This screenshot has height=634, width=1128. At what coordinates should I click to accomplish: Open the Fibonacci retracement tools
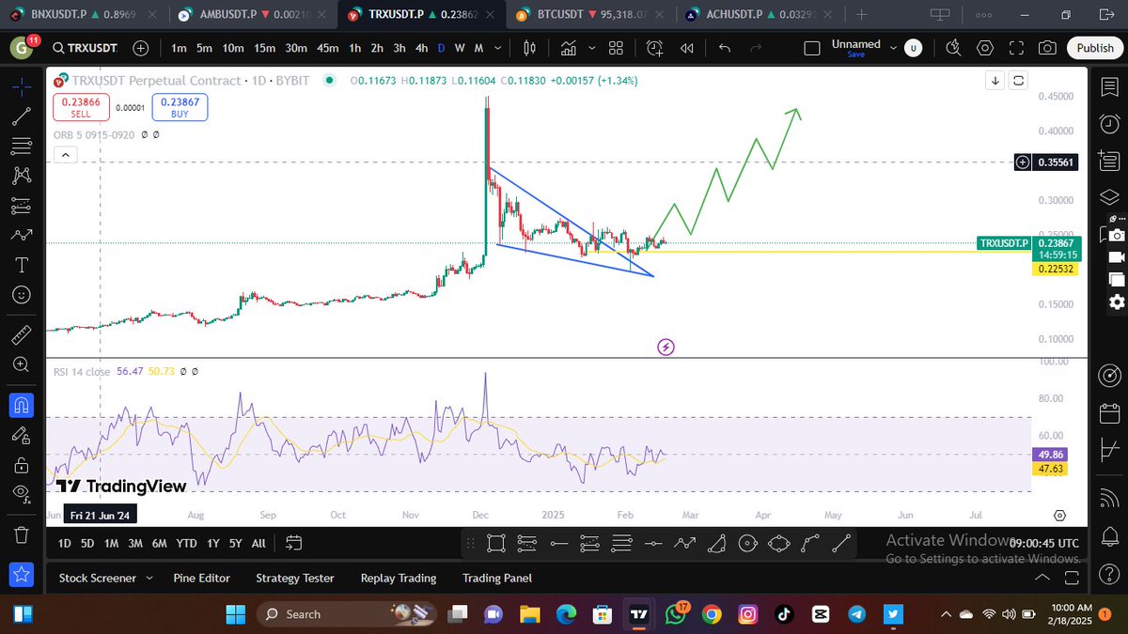pyautogui.click(x=23, y=146)
